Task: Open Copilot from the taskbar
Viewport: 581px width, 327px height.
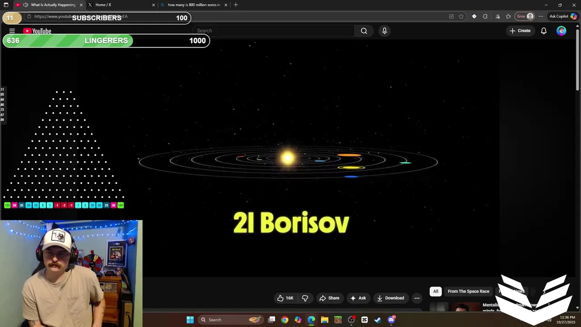Action: (298, 320)
